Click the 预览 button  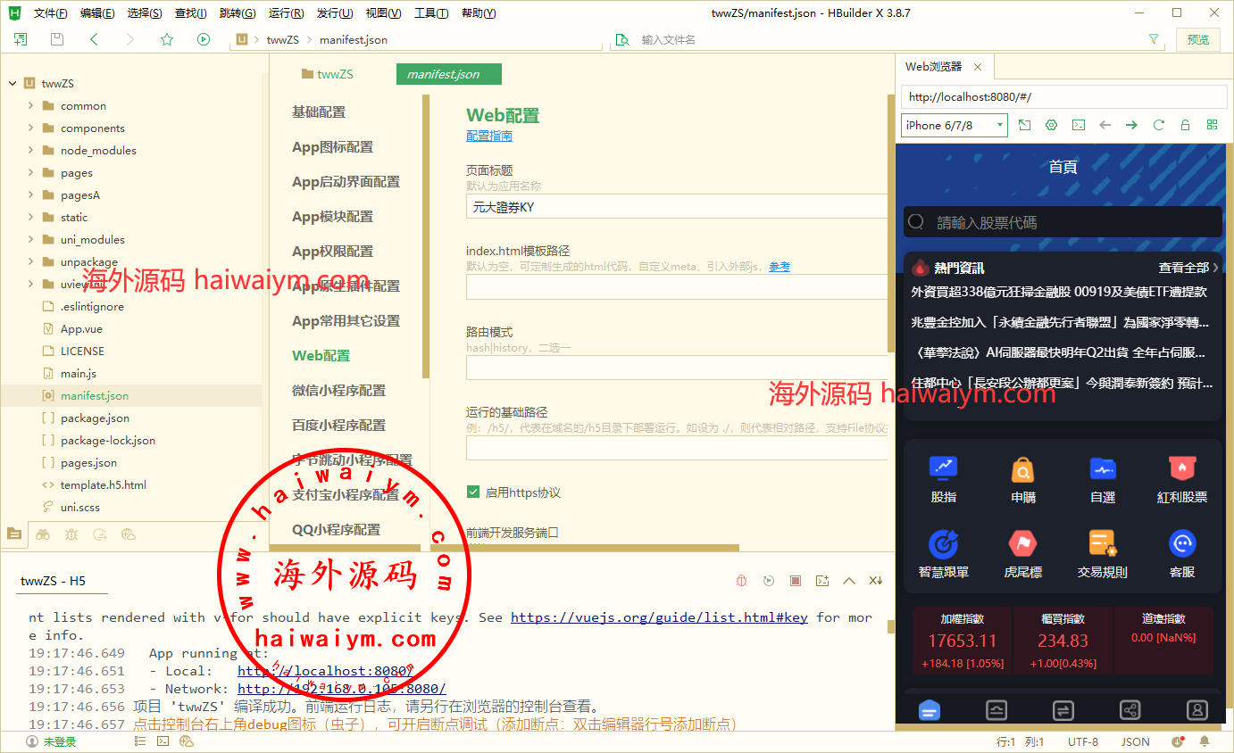(x=1198, y=39)
